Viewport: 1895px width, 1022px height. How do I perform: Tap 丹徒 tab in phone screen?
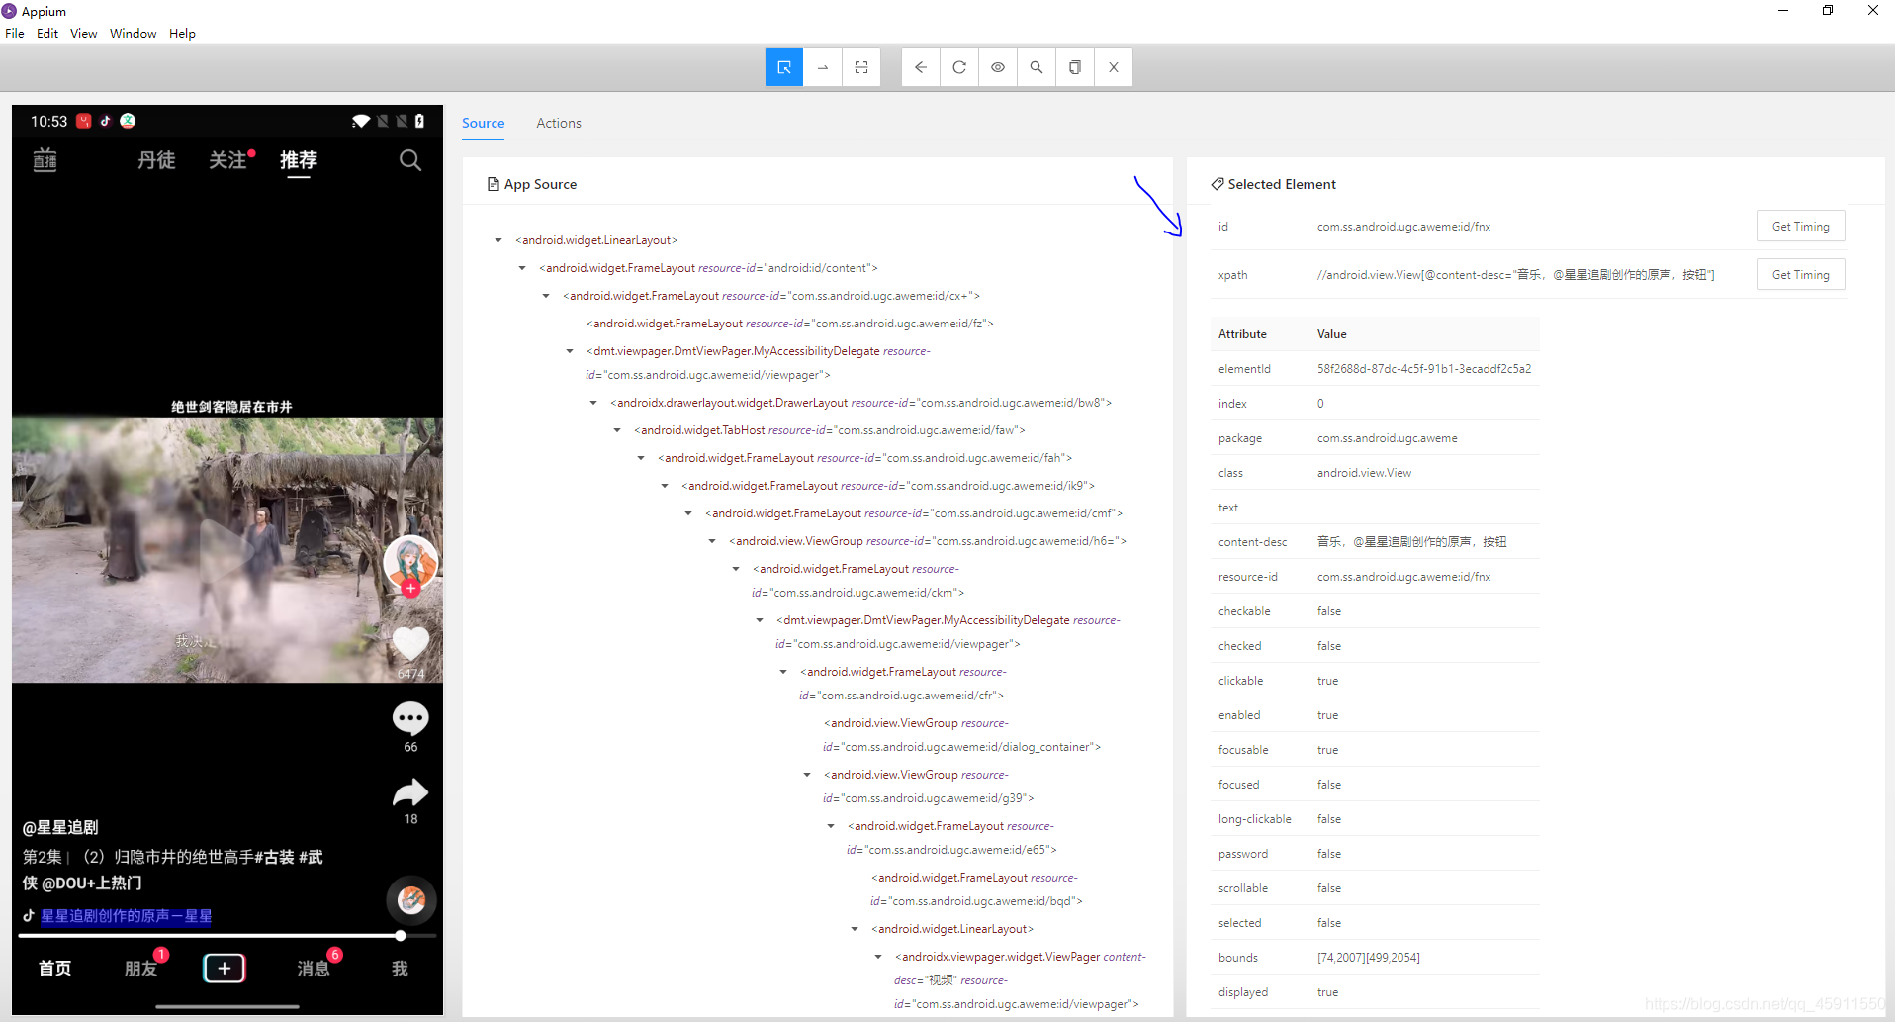click(156, 160)
